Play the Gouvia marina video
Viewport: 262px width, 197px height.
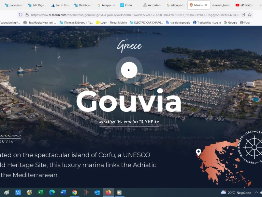click(x=129, y=70)
